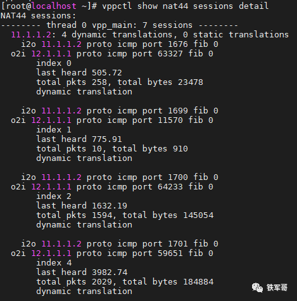This screenshot has width=297, height=301.
Task: Click the index 0 line
Action: (x=54, y=63)
